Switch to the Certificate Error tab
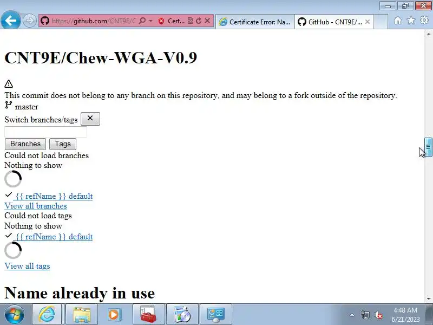Screen dimensions: 433x325 [255, 22]
